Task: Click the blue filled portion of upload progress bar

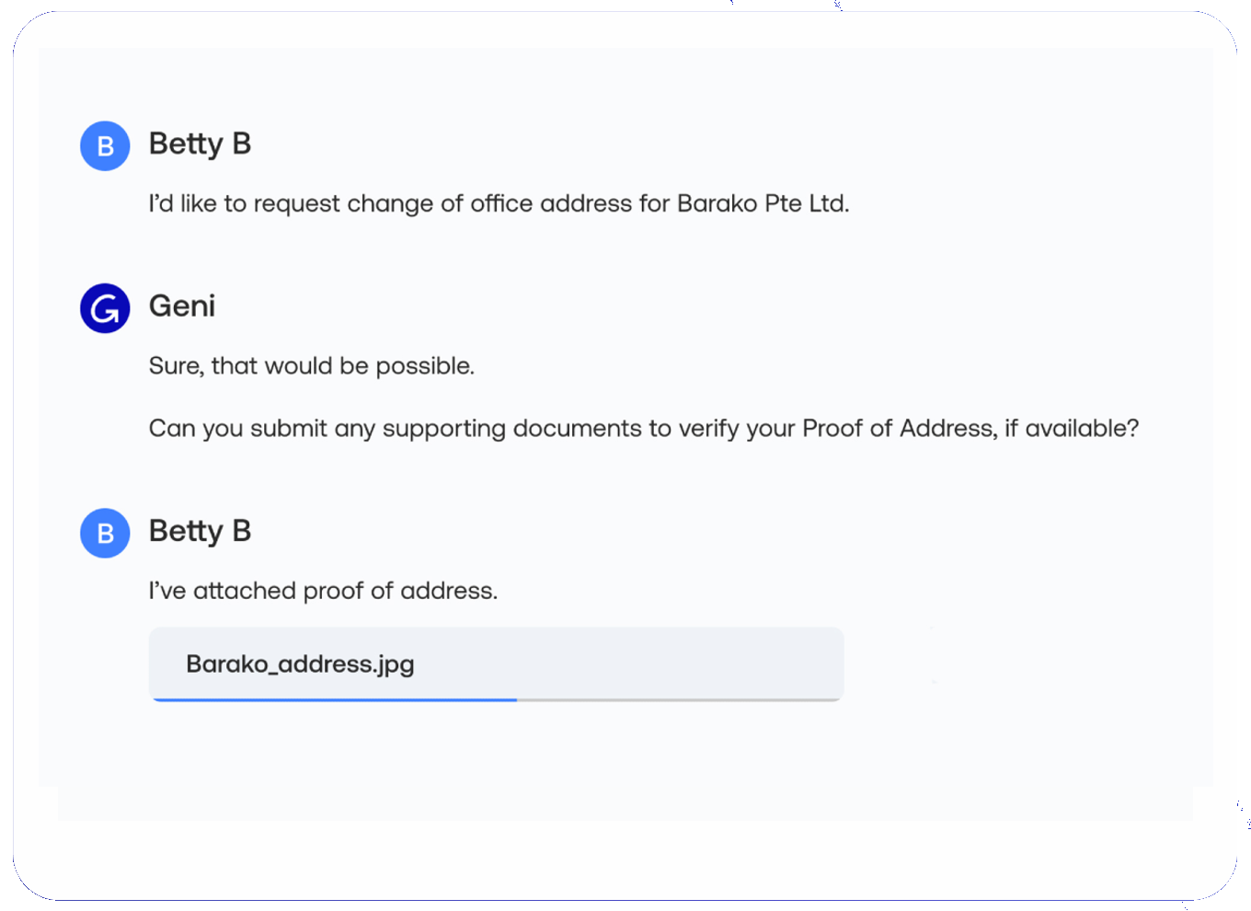Action: 335,700
